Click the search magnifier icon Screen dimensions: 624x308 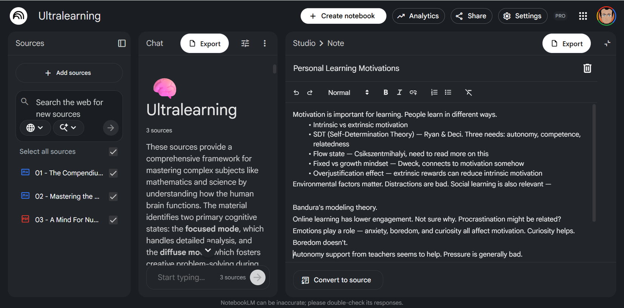pyautogui.click(x=25, y=101)
